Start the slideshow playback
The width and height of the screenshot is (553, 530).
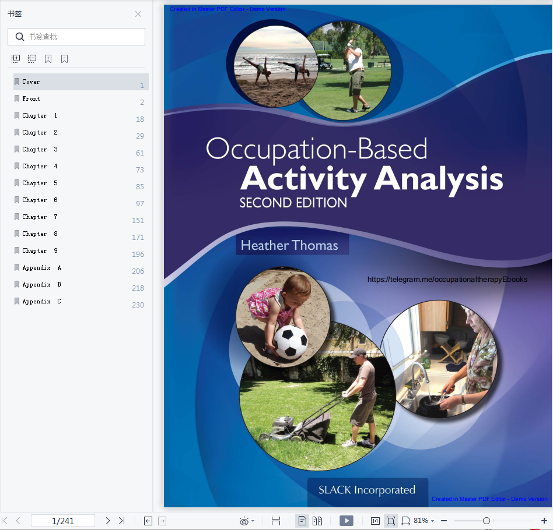pos(346,521)
